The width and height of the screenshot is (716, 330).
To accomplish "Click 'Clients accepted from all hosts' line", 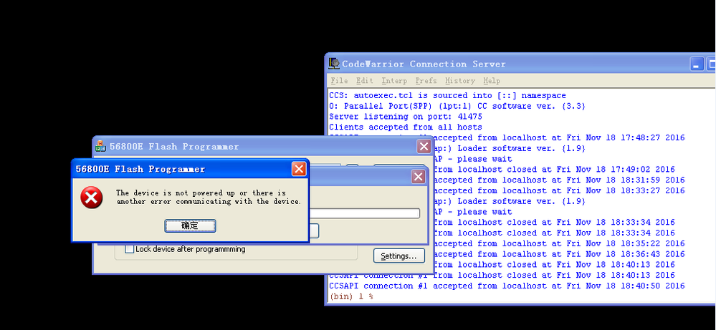I will 406,127.
